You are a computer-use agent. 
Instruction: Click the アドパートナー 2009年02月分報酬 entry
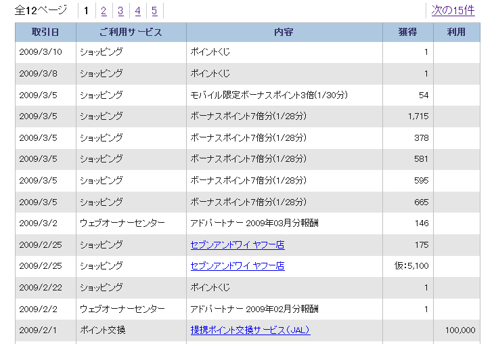254,309
